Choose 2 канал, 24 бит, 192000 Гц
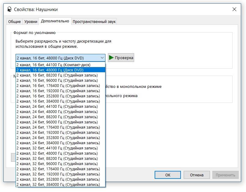The height and width of the screenshot is (192, 246). pyautogui.click(x=61, y=132)
